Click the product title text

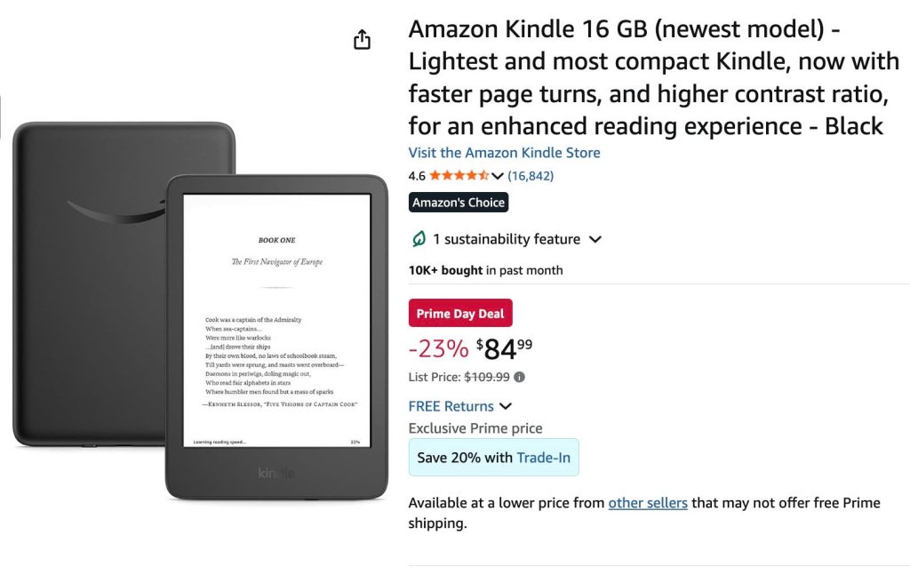(654, 77)
